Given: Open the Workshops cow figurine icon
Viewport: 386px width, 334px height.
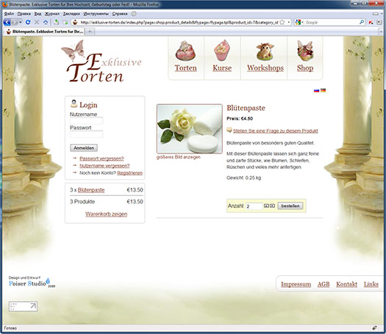Looking at the screenshot, I should pos(265,51).
